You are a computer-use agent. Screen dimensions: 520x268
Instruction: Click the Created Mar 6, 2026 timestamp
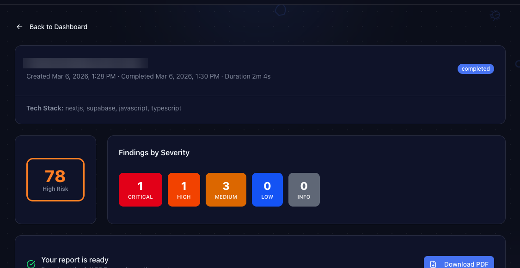pos(71,76)
